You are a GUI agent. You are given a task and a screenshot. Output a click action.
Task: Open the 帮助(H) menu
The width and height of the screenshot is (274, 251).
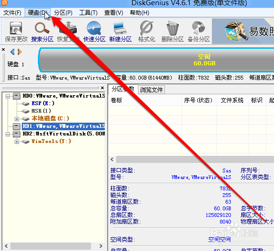tap(139, 13)
